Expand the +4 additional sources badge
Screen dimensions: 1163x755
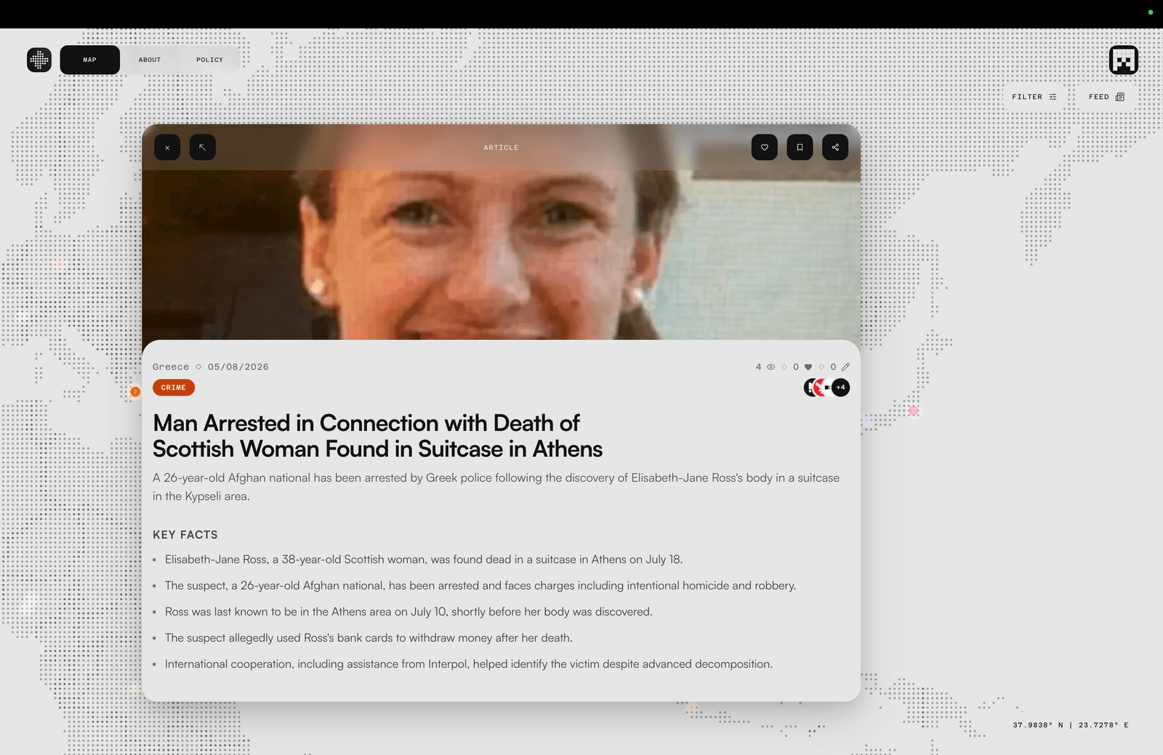tap(841, 387)
